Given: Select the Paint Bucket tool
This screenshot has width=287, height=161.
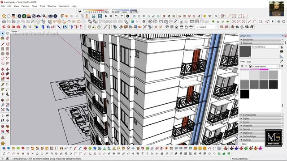Looking at the screenshot, I should [3, 38].
